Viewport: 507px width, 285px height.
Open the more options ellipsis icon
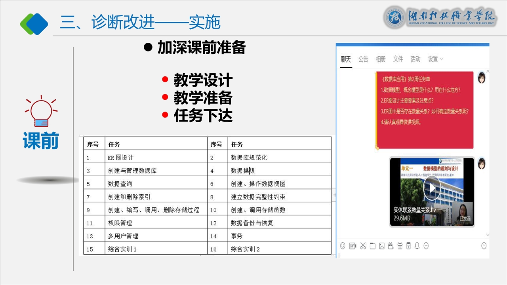point(426,246)
